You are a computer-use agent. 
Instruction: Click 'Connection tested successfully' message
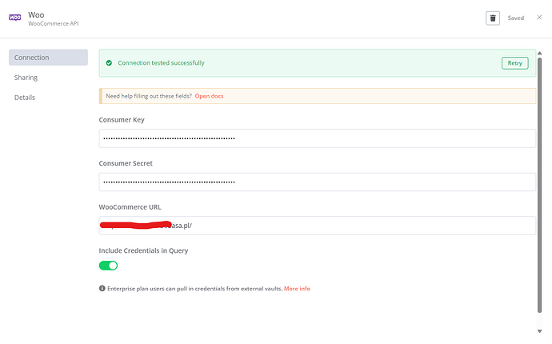[x=161, y=63]
